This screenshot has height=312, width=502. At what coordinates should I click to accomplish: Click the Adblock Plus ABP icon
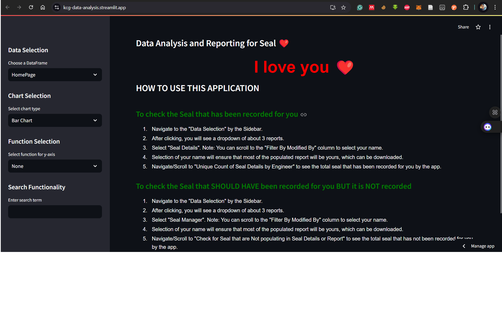pos(407,8)
